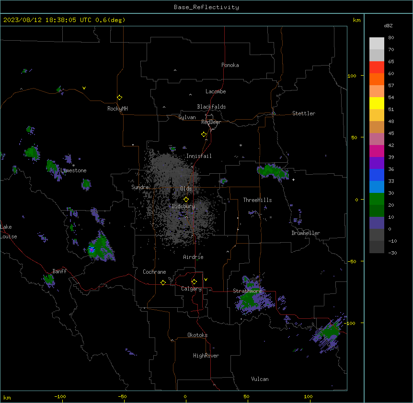Click the yellow diamond marker above RockyMH
Screen dimensions: 413x403
[120, 98]
